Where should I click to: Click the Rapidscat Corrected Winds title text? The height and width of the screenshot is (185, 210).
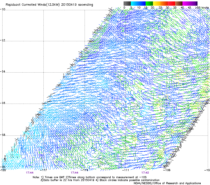[49, 5]
